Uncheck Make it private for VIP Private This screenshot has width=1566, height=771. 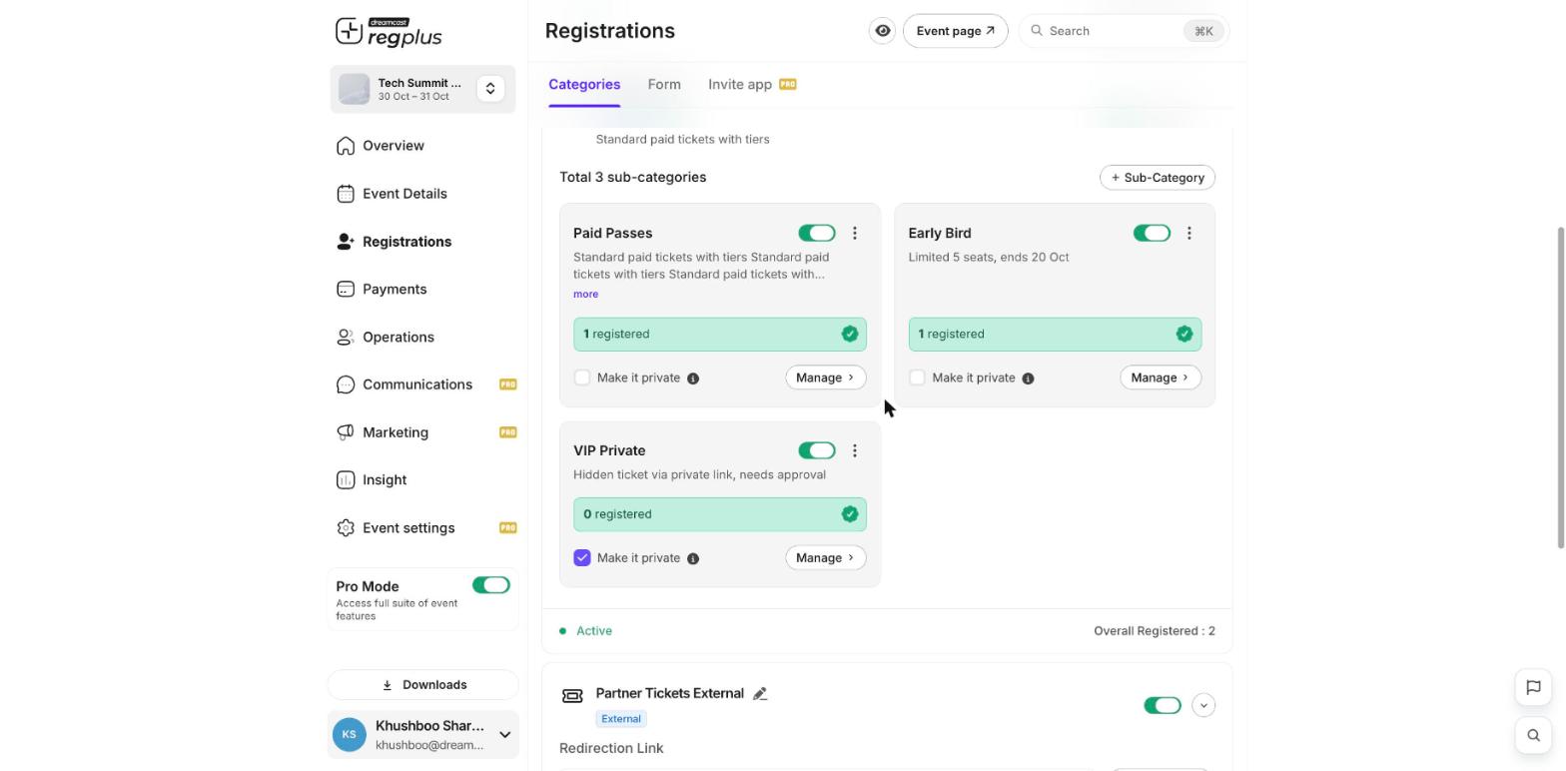click(x=582, y=558)
